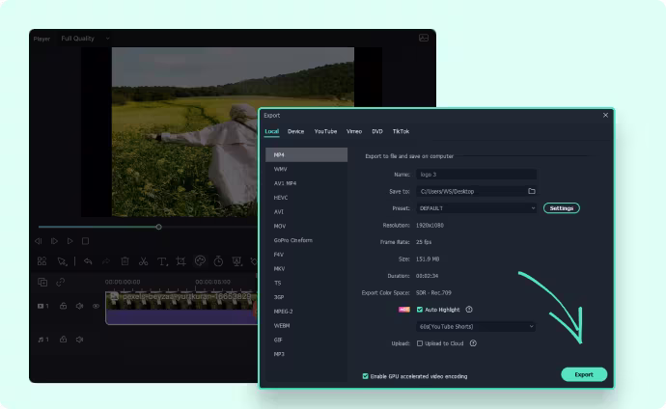
Task: Hide video track 1 with the eye icon
Action: point(96,306)
